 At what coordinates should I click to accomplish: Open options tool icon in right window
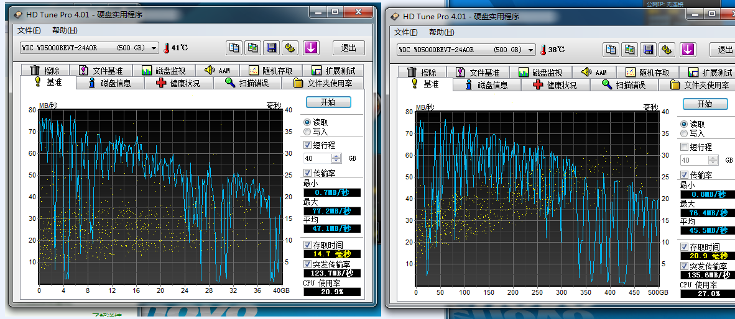pyautogui.click(x=667, y=49)
